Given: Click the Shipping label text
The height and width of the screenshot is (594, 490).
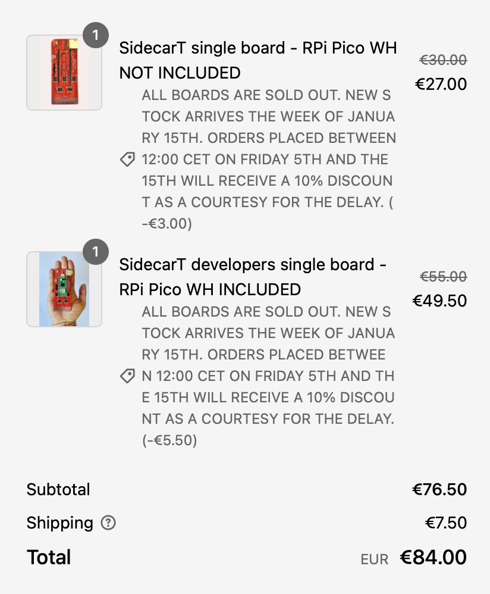Looking at the screenshot, I should click(x=60, y=523).
